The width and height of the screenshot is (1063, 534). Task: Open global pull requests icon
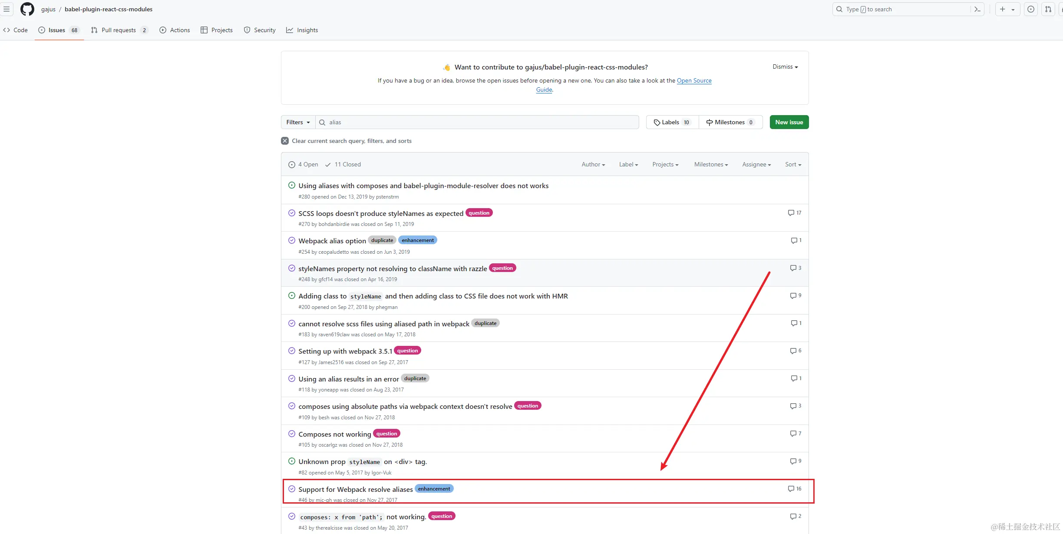tap(1048, 9)
